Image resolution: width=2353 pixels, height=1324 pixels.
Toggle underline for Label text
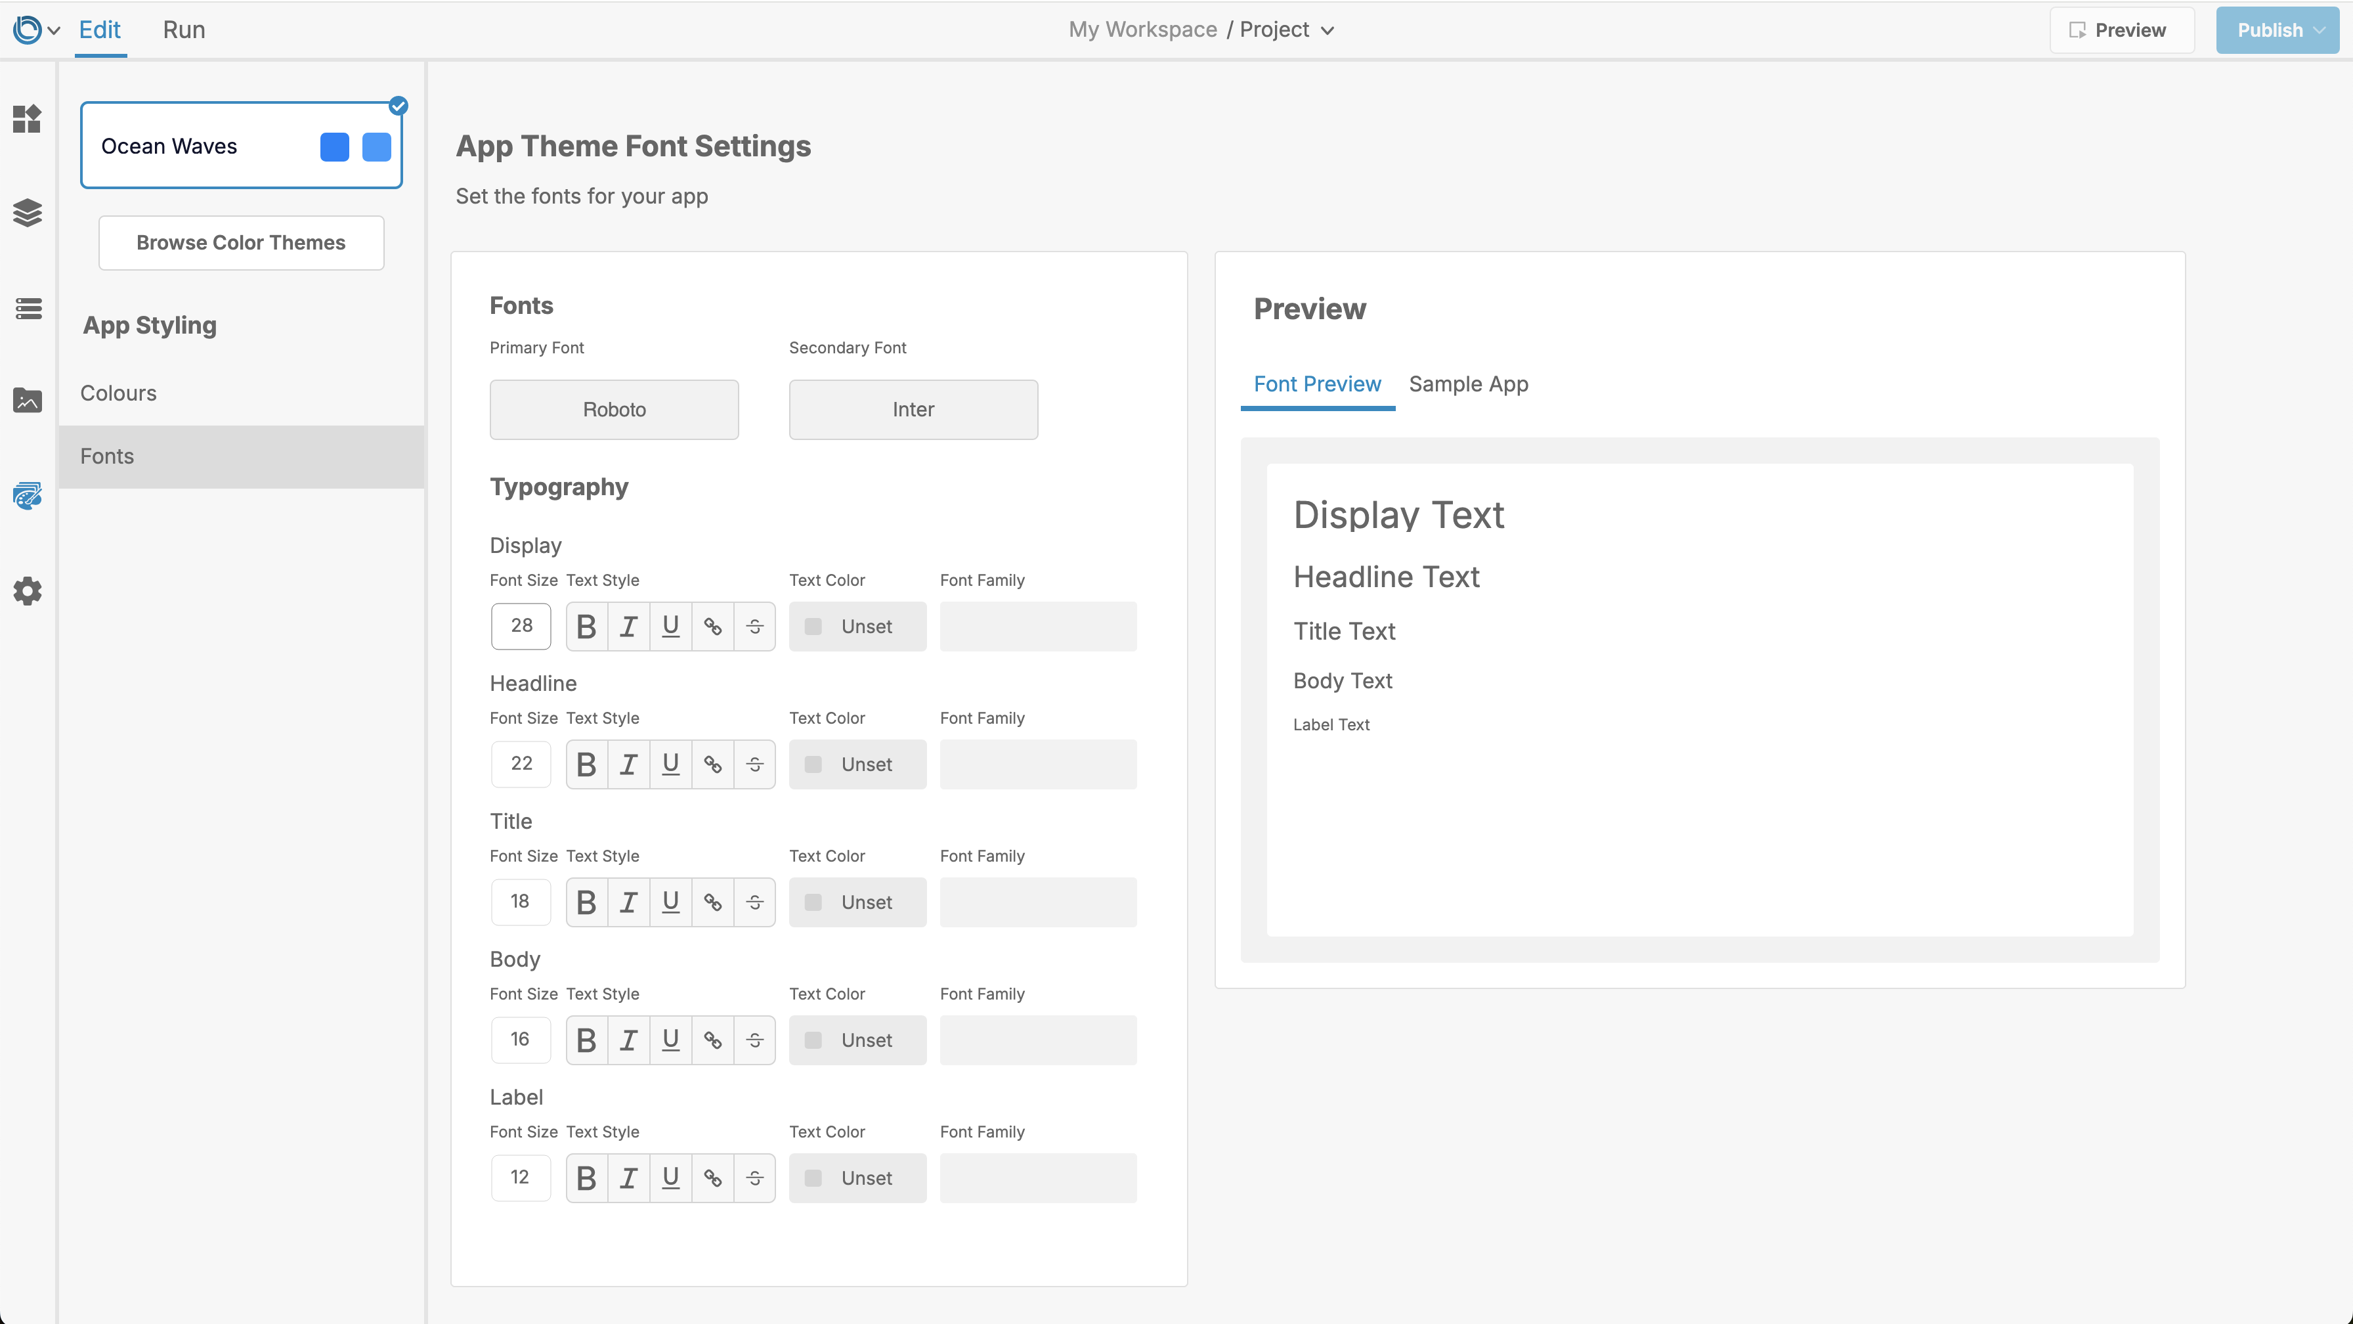click(x=670, y=1179)
